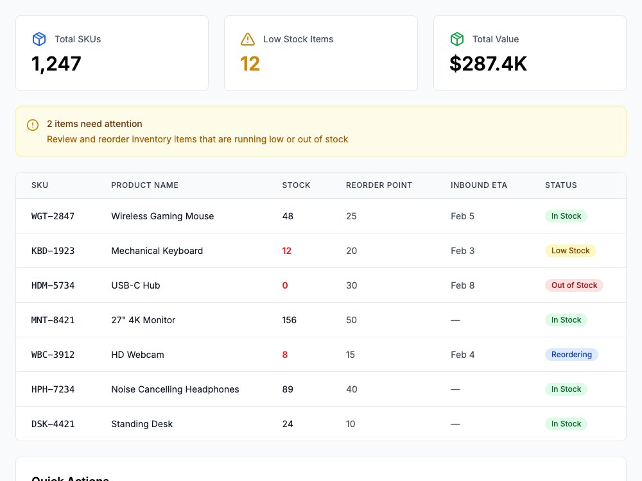Viewport: 642px width, 481px height.
Task: Click the Out of Stock badge for USB-C Hub
Action: coord(574,285)
